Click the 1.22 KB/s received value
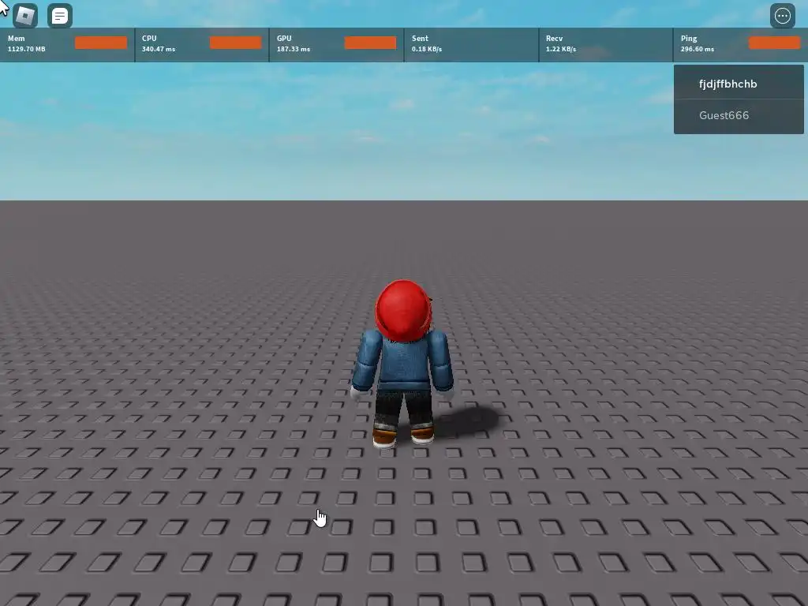The image size is (808, 606). point(561,49)
